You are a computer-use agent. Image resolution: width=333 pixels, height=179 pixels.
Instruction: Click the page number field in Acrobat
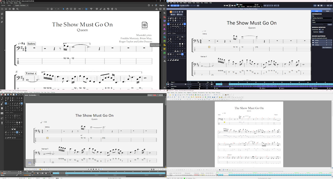(56, 9)
